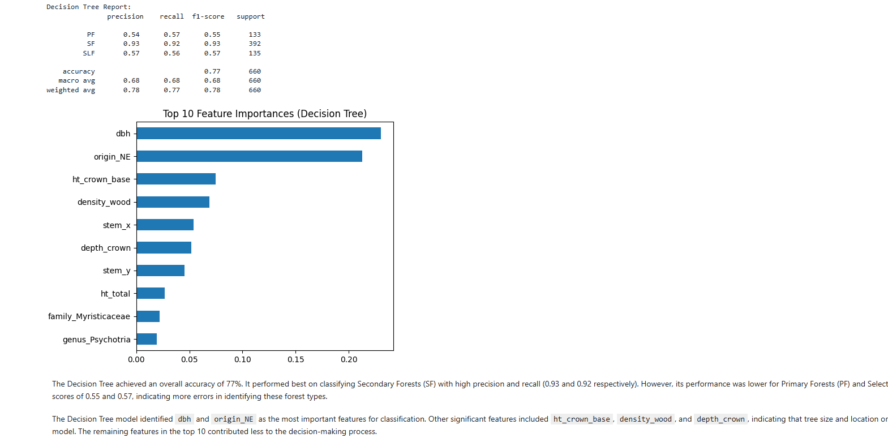Click the 'support' column header in report
The width and height of the screenshot is (888, 442).
[x=250, y=16]
